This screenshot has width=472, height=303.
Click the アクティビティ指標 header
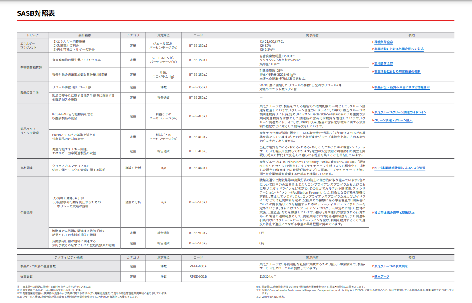point(69,257)
